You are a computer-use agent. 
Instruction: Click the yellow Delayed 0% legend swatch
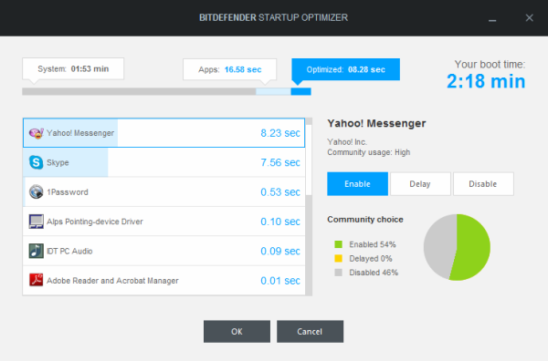338,259
